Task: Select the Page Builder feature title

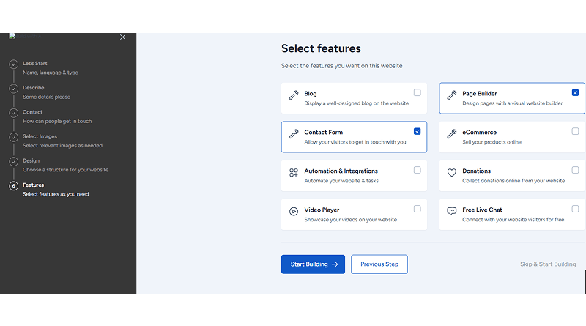Action: point(480,94)
